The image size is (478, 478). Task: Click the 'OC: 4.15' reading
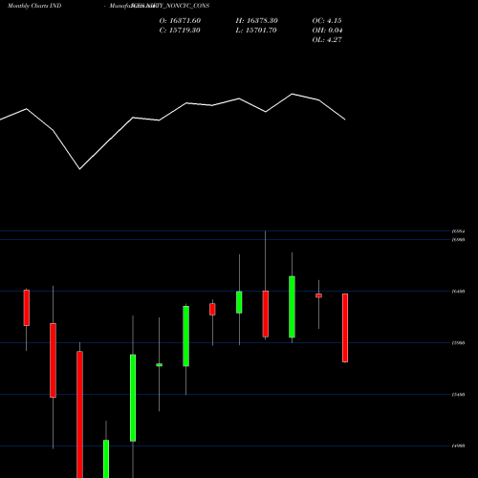point(327,21)
